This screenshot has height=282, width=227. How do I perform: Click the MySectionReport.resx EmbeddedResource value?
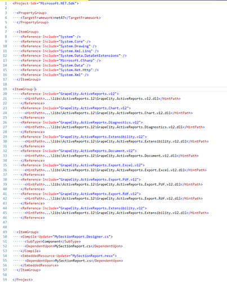pyautogui.click(x=94, y=256)
